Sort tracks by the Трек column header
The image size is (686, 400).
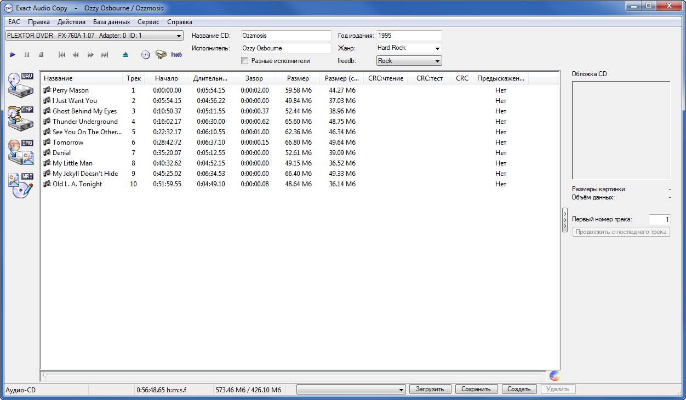point(134,78)
